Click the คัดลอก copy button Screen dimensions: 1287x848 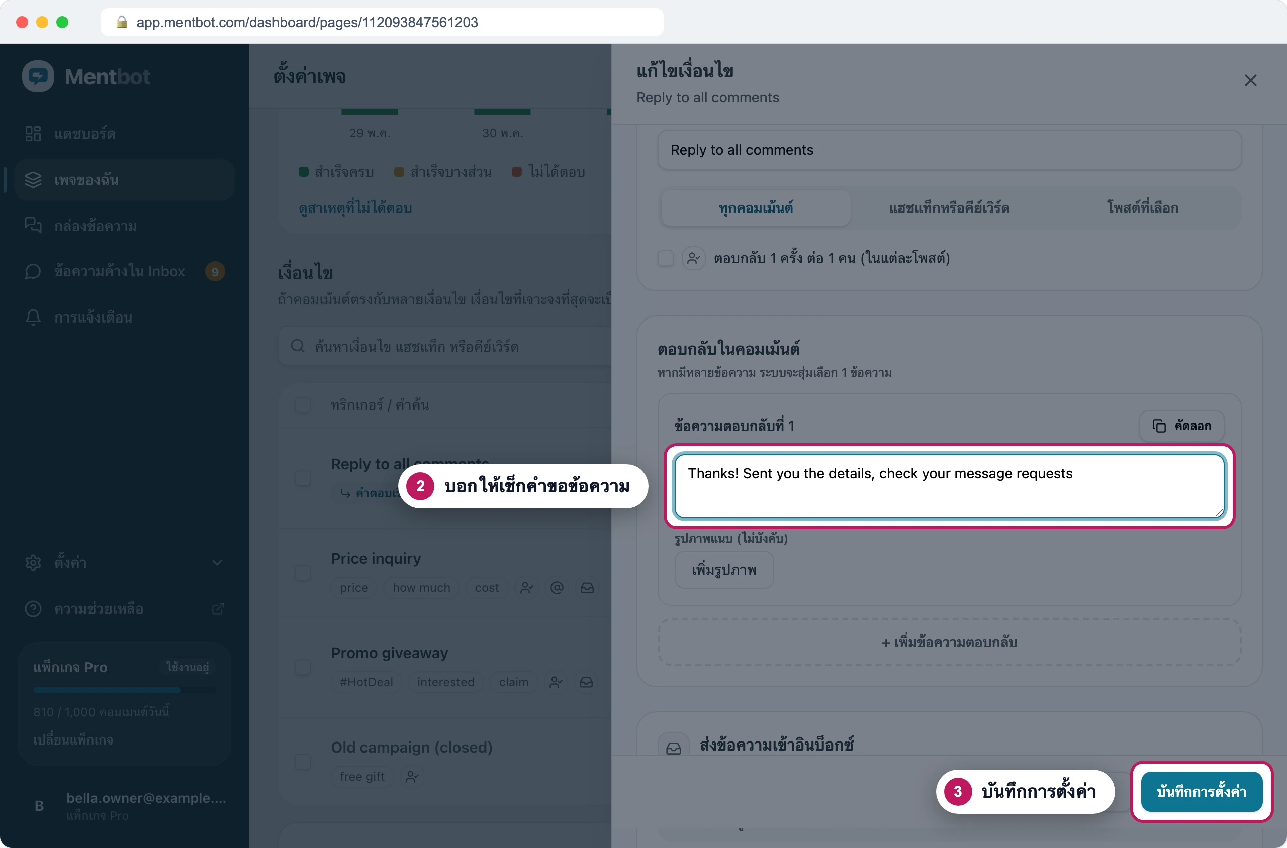click(1181, 426)
